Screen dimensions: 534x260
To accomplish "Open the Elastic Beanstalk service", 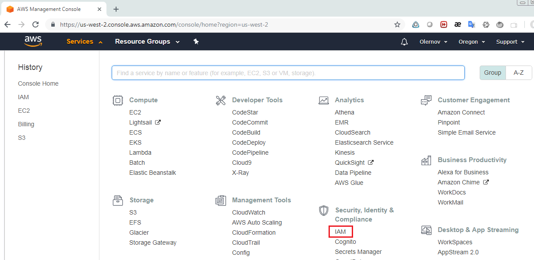I will [152, 173].
